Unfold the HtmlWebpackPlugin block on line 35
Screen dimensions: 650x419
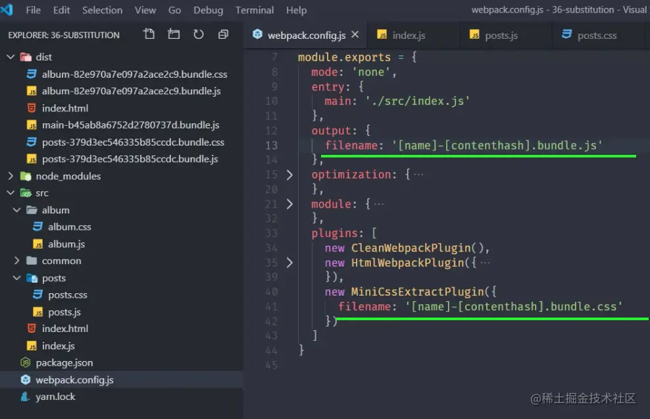tap(289, 262)
